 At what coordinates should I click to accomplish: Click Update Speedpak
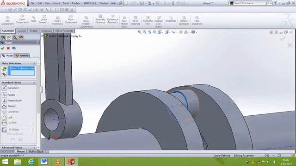coord(184,21)
